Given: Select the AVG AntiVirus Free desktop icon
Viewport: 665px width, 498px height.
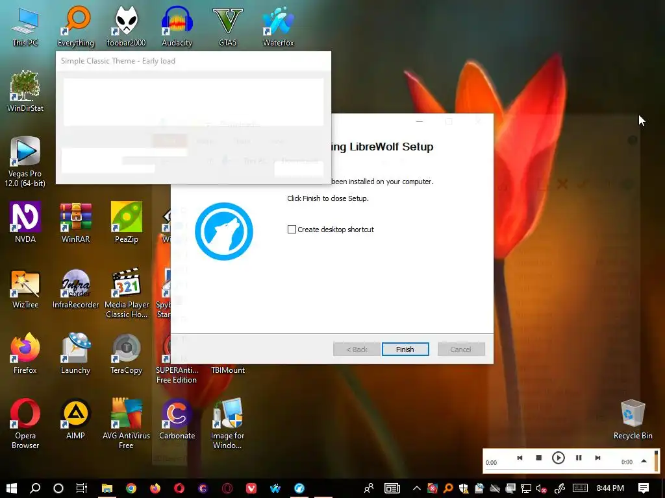Looking at the screenshot, I should pos(127,423).
